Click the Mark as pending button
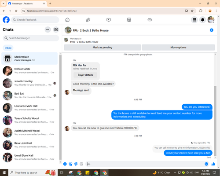Screen dimensions: 220x176 click(x=103, y=48)
